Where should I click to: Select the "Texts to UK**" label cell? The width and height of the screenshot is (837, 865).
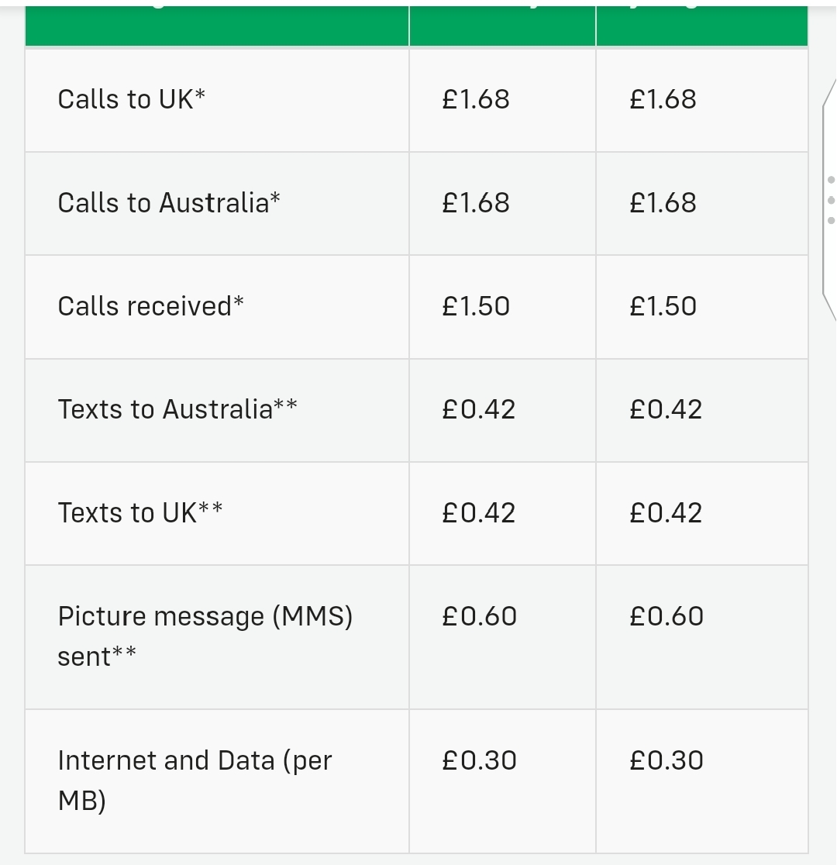coord(140,512)
